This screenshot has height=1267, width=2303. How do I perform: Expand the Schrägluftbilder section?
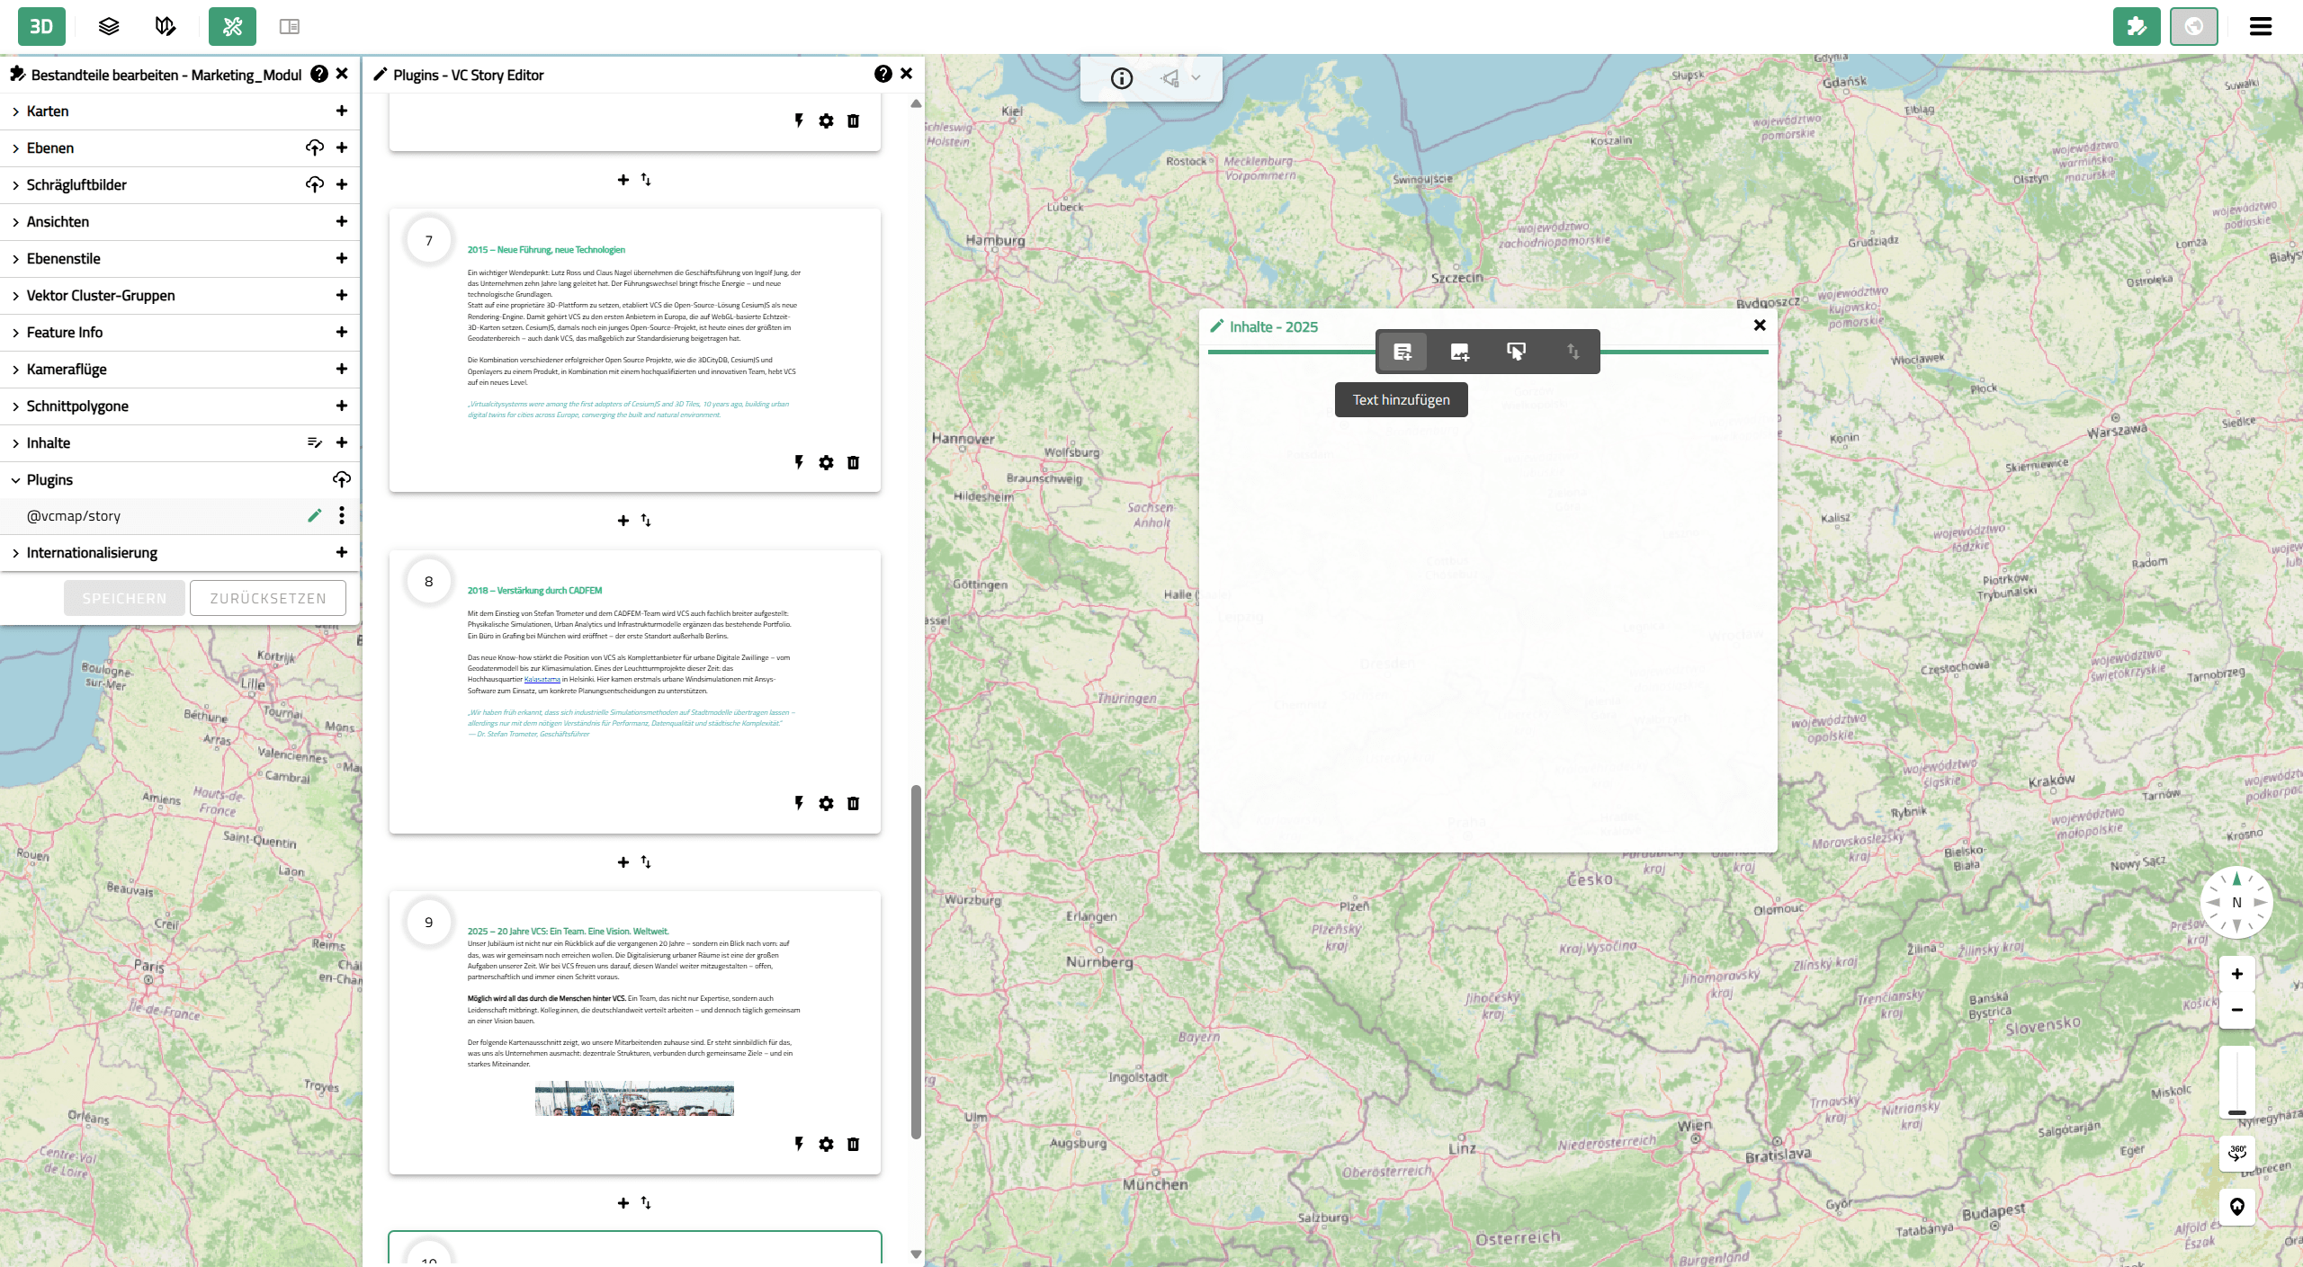pyautogui.click(x=15, y=185)
